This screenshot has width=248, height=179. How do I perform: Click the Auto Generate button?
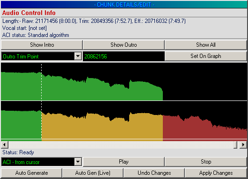click(x=31, y=173)
